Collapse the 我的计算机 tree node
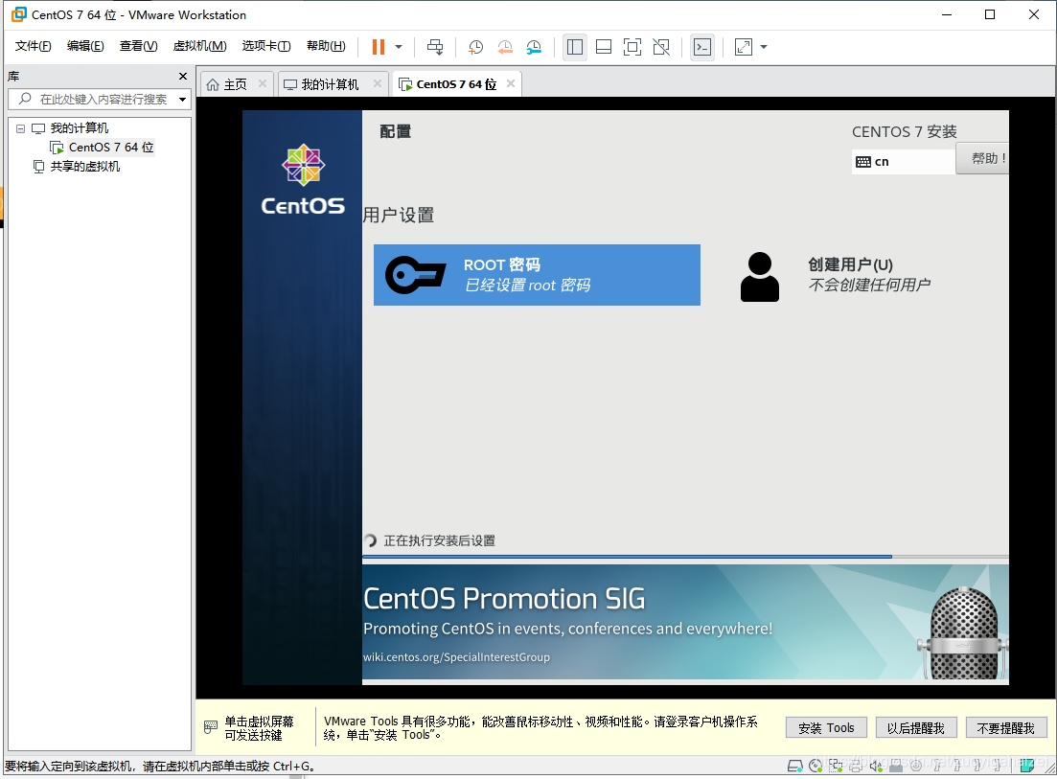Viewport: 1057px width, 779px height. click(20, 128)
